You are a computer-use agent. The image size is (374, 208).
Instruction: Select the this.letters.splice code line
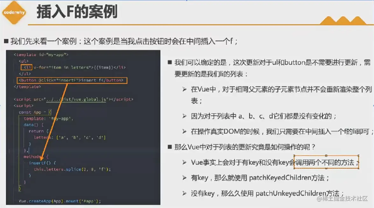tap(72, 169)
